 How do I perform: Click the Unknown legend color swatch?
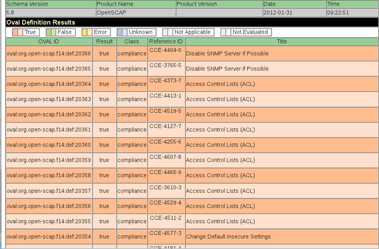tap(122, 32)
